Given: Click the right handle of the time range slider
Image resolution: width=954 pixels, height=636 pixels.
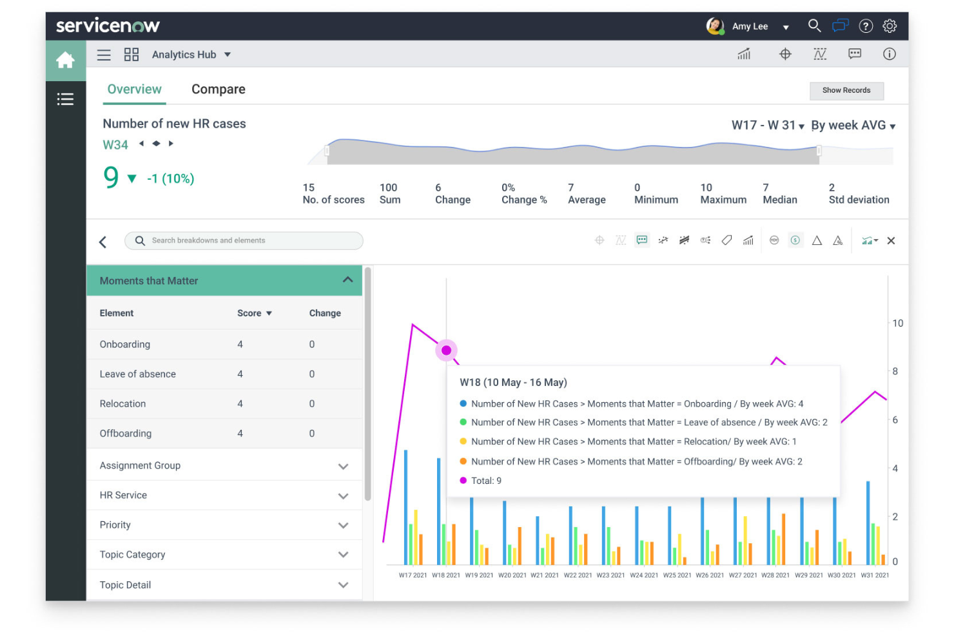Looking at the screenshot, I should (819, 151).
